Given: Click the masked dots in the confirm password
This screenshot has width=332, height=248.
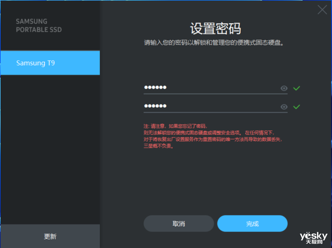Looking at the screenshot, I should tap(155, 107).
